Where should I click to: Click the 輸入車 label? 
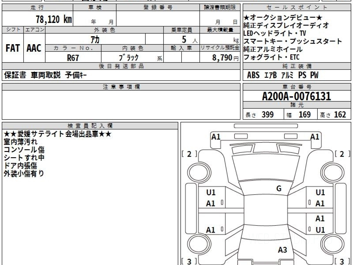pyautogui.click(x=182, y=48)
